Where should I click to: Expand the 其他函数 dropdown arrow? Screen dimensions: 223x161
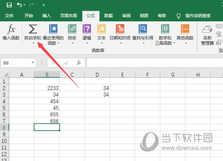[186, 43]
